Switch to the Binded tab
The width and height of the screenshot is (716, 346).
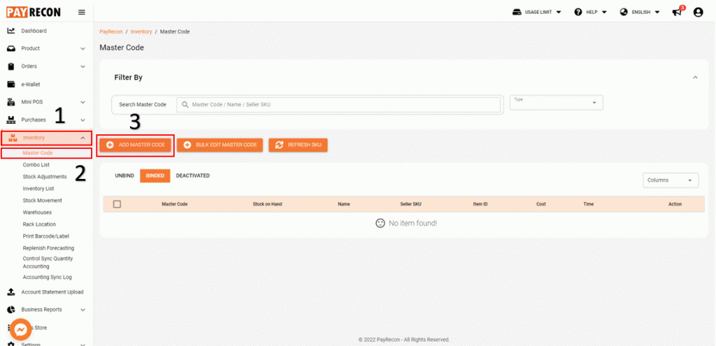[x=155, y=175]
